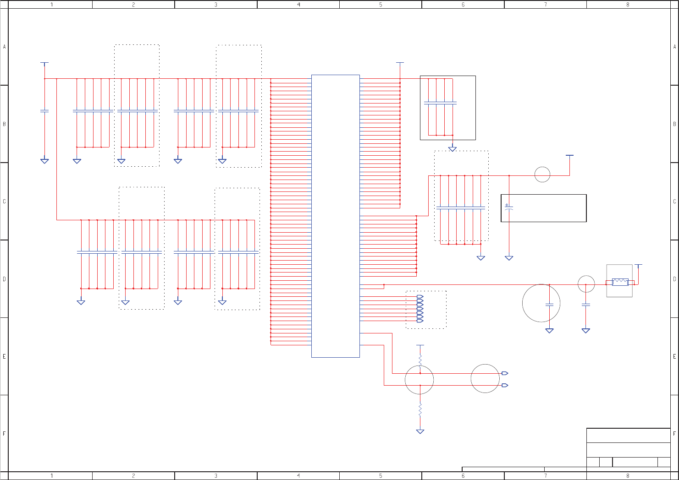Select the ground symbol beneath the polarized capacitor
Image resolution: width=679 pixels, height=480 pixels.
tap(509, 258)
